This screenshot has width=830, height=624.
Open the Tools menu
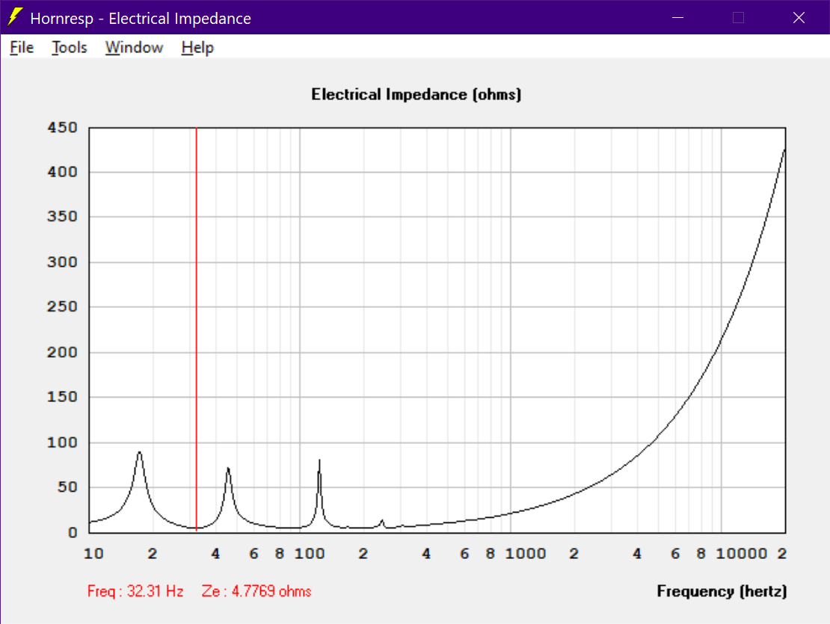point(70,48)
